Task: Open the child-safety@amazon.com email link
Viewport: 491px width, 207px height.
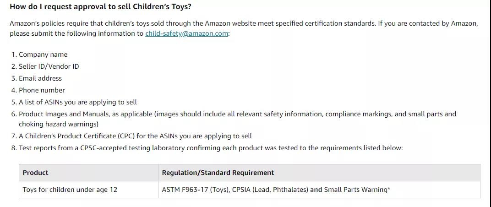Action: (x=186, y=33)
